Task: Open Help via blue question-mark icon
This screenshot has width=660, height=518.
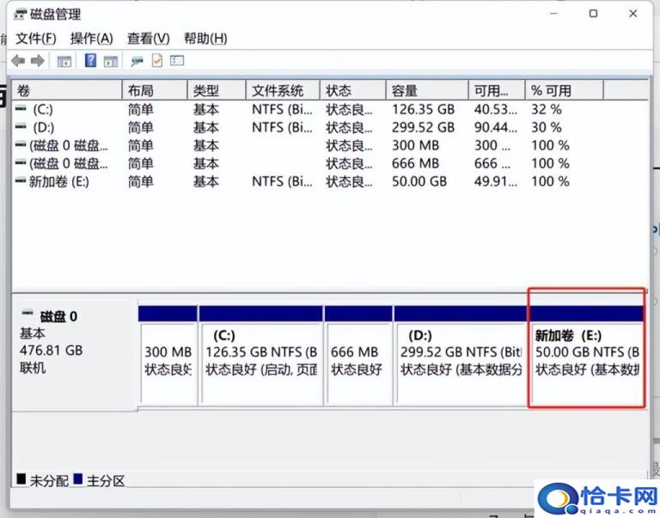Action: pos(90,61)
